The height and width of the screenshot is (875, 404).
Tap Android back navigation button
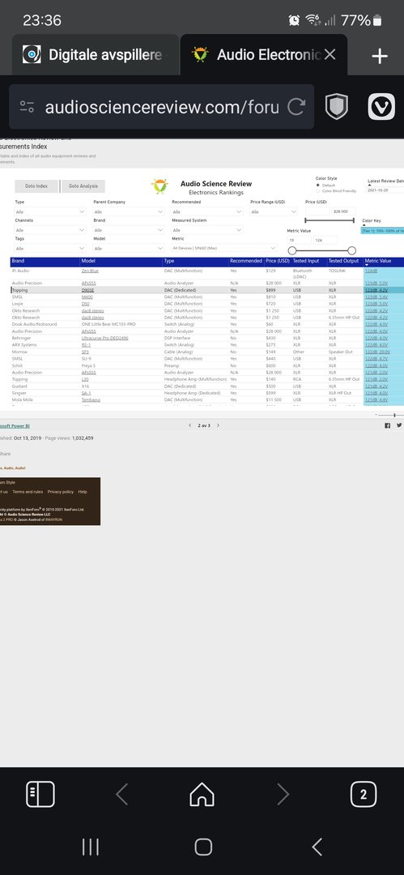click(317, 847)
